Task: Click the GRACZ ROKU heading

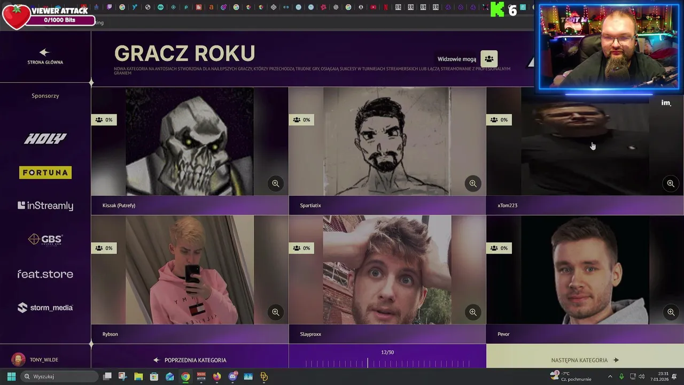Action: (184, 53)
